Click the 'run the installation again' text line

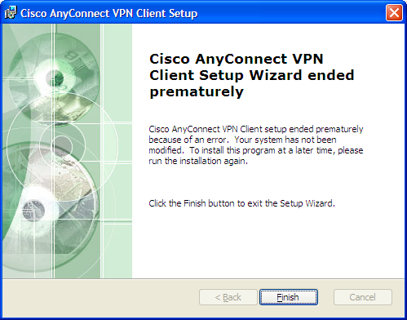point(198,161)
